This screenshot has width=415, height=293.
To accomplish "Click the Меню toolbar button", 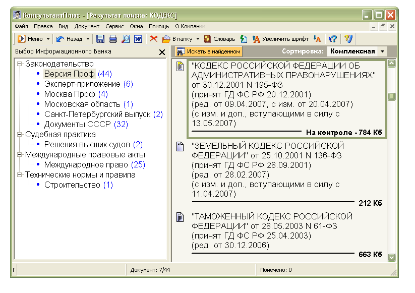I will [x=30, y=39].
